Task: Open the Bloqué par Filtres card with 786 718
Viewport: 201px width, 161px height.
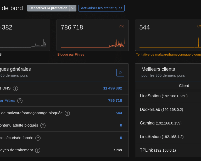Action: tap(93, 35)
